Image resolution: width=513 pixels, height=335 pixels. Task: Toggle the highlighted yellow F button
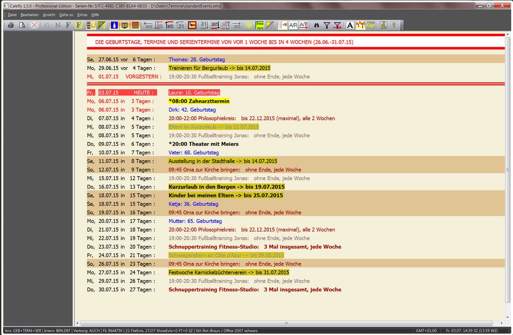tap(79, 25)
